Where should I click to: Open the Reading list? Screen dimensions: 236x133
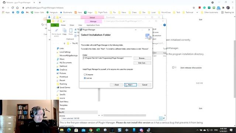tap(228, 12)
